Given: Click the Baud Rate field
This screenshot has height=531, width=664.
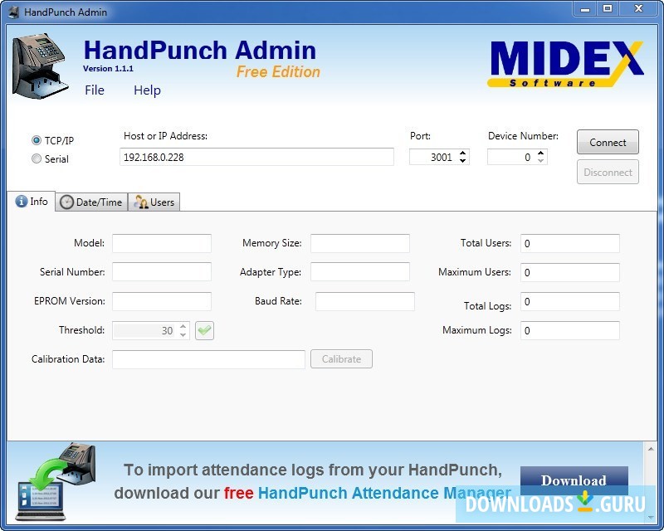Looking at the screenshot, I should tap(365, 301).
